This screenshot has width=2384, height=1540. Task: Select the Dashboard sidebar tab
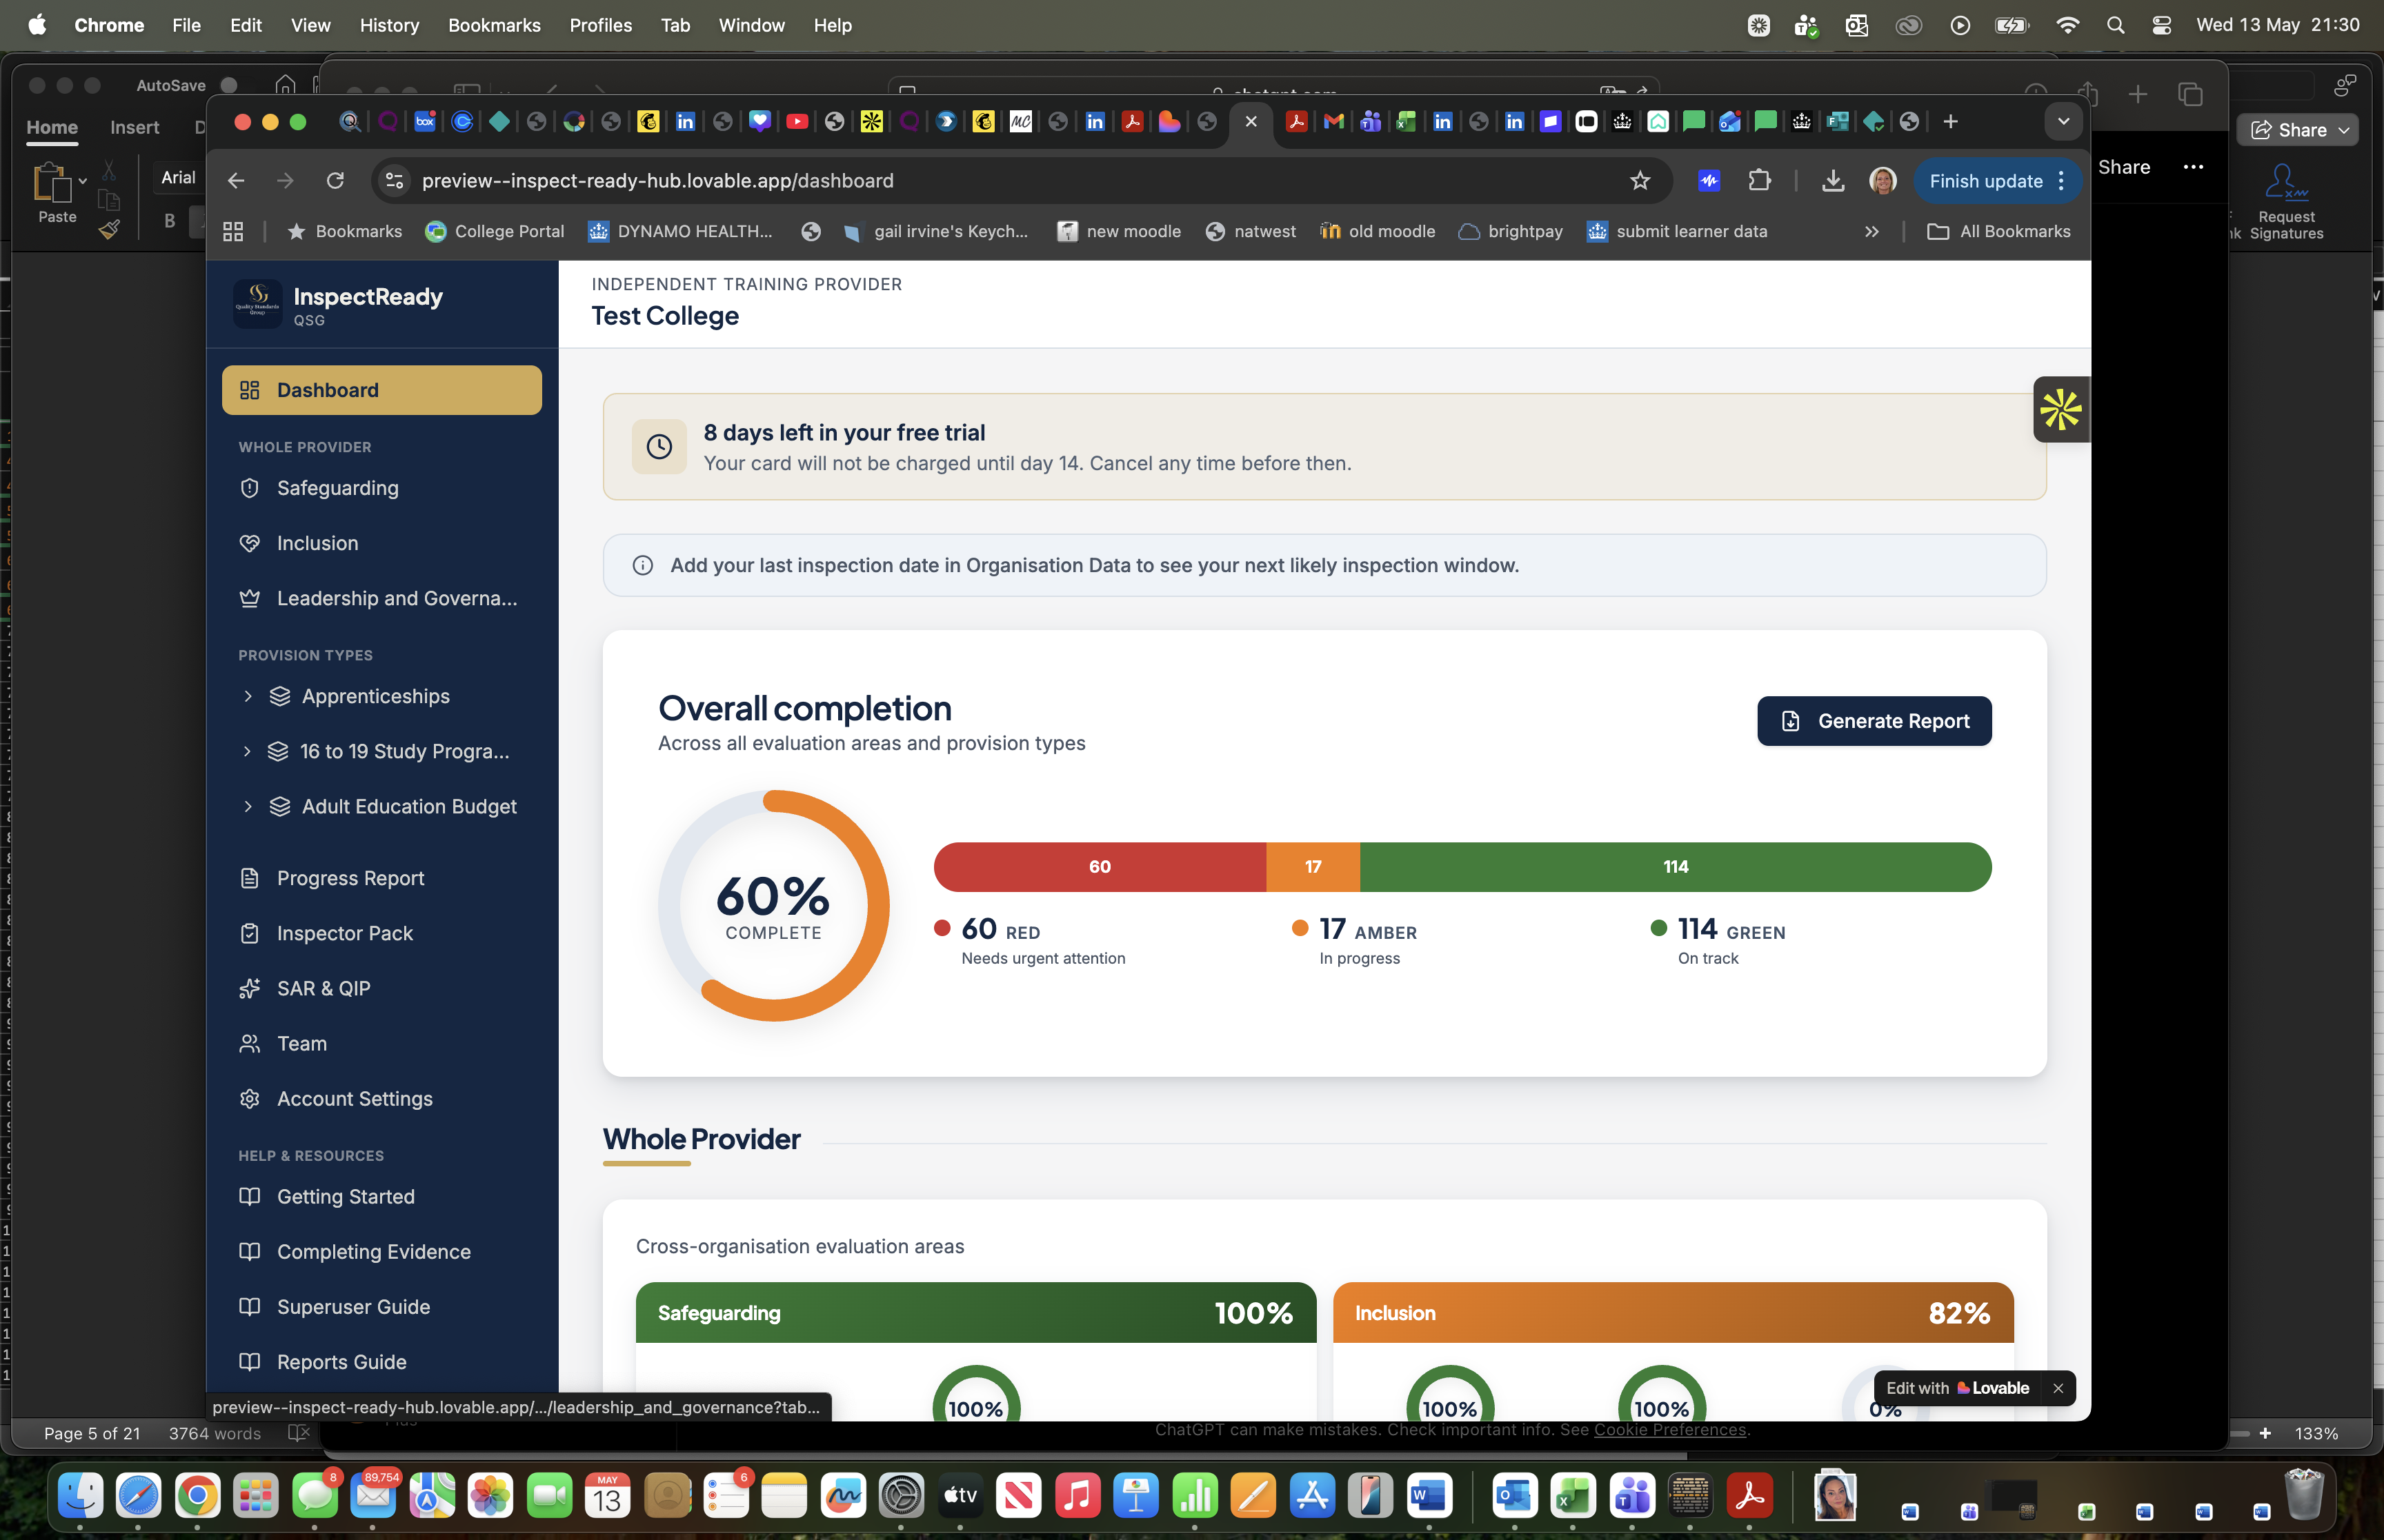381,390
